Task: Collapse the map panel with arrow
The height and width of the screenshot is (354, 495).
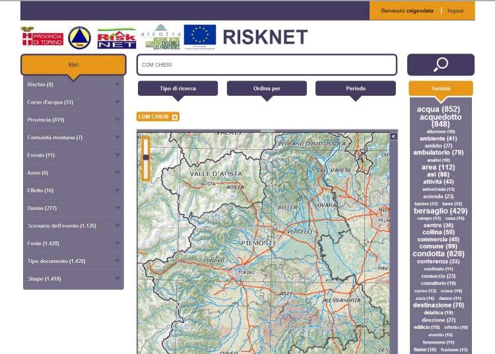Action: coord(393,137)
